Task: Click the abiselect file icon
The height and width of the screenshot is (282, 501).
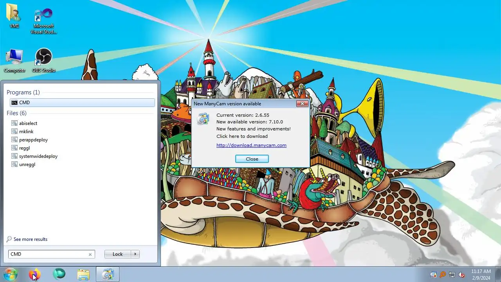Action: 14,123
